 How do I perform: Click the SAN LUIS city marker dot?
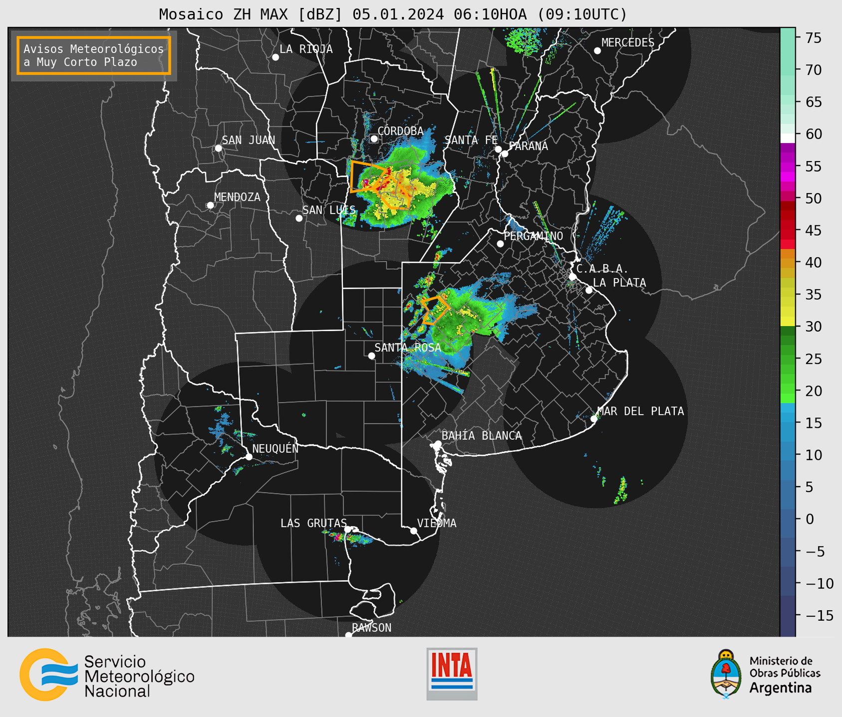point(299,218)
